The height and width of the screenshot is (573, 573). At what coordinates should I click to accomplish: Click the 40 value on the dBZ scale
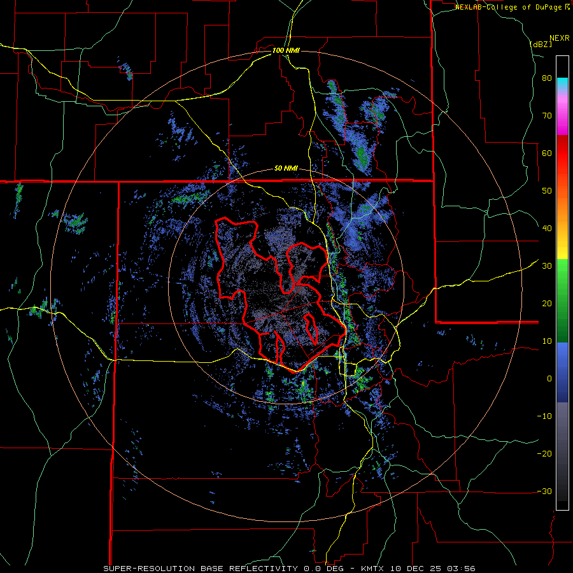(x=547, y=229)
